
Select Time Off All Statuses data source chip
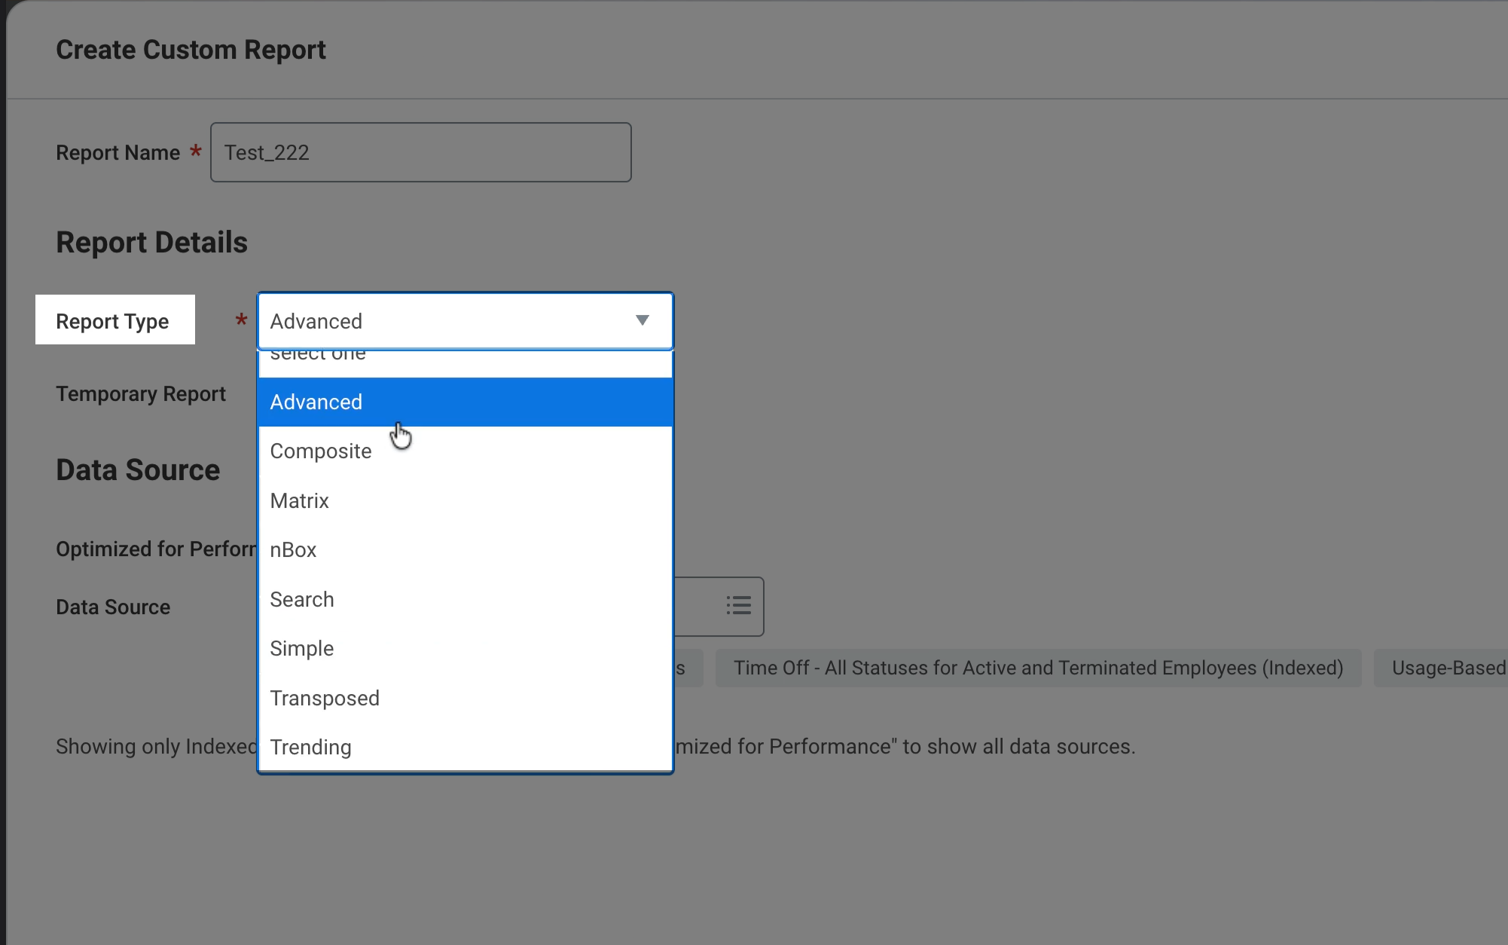click(1038, 668)
